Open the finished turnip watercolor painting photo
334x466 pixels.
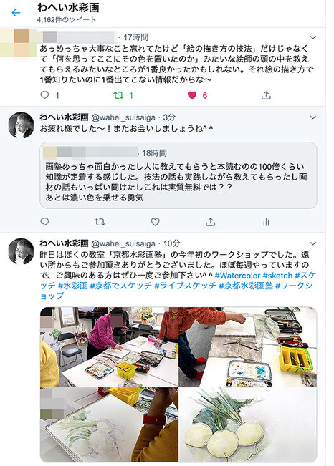pos(248,425)
